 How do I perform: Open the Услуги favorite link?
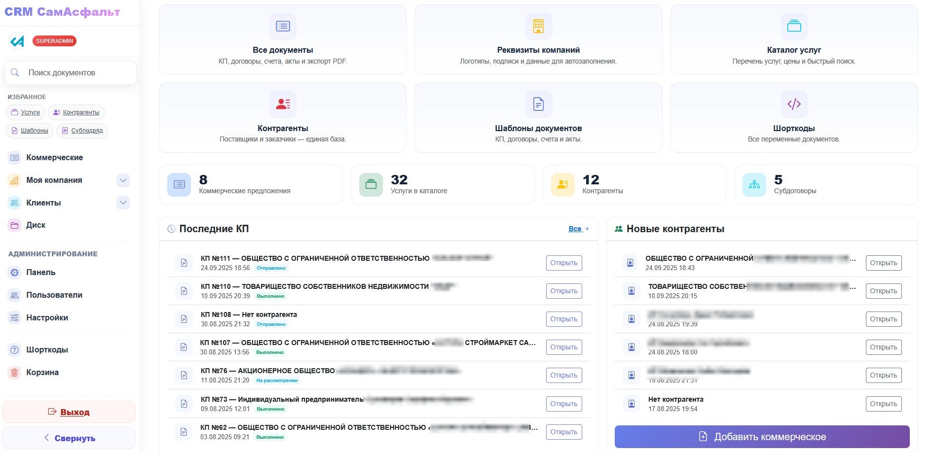pyautogui.click(x=26, y=112)
